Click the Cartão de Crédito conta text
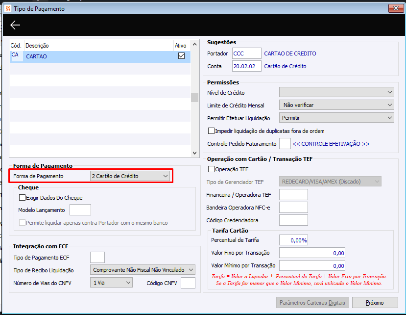 pos(285,66)
